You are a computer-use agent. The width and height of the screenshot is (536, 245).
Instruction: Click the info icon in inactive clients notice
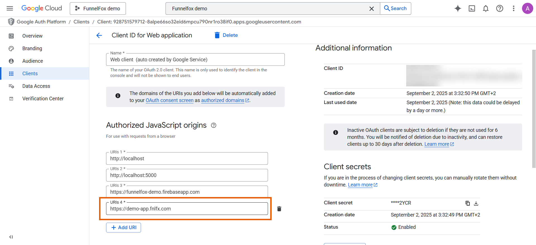tap(336, 132)
